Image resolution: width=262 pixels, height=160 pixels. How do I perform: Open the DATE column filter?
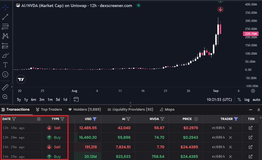click(x=14, y=119)
